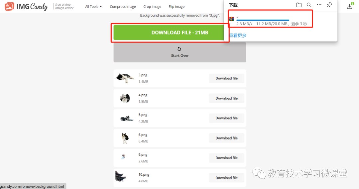Click 'free online image editor' tagline

pyautogui.click(x=64, y=6)
